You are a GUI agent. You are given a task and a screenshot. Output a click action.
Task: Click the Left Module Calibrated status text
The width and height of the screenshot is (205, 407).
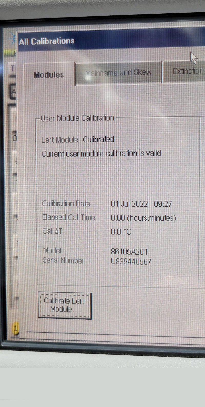coord(78,140)
